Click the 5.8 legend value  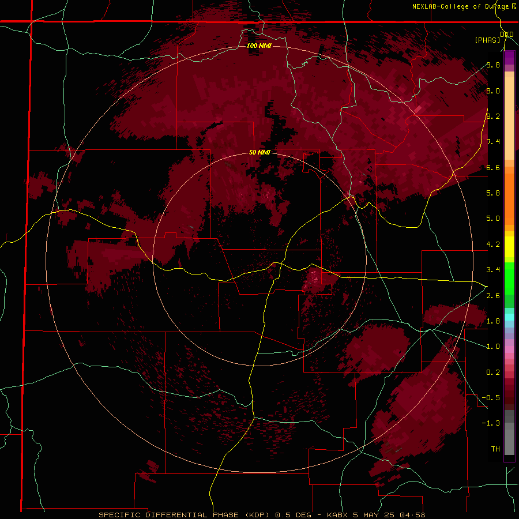coord(493,193)
